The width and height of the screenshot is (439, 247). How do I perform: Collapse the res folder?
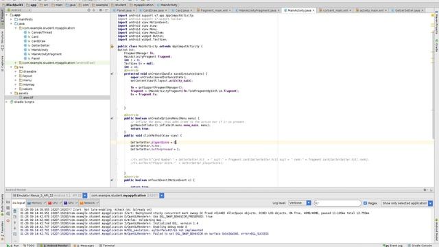[11, 67]
